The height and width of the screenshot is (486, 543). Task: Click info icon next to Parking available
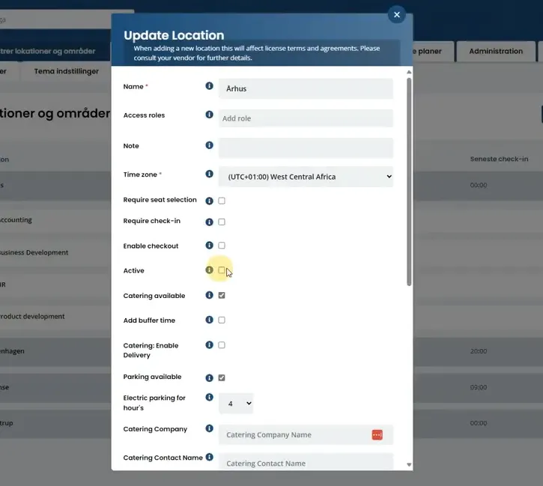tap(209, 377)
